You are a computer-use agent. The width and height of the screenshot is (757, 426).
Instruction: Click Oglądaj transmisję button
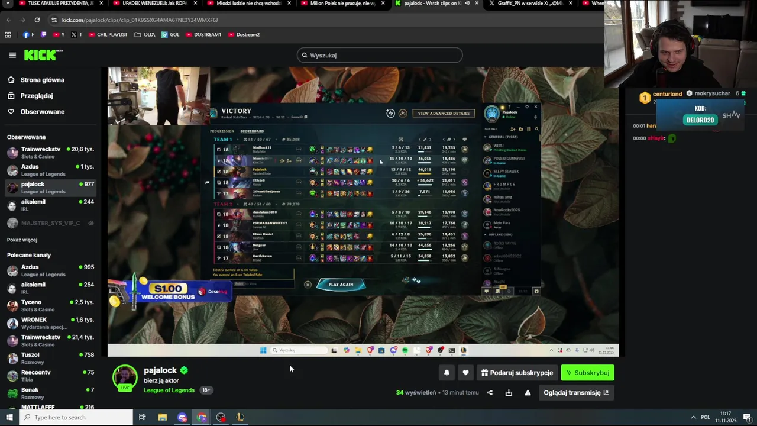[576, 392]
